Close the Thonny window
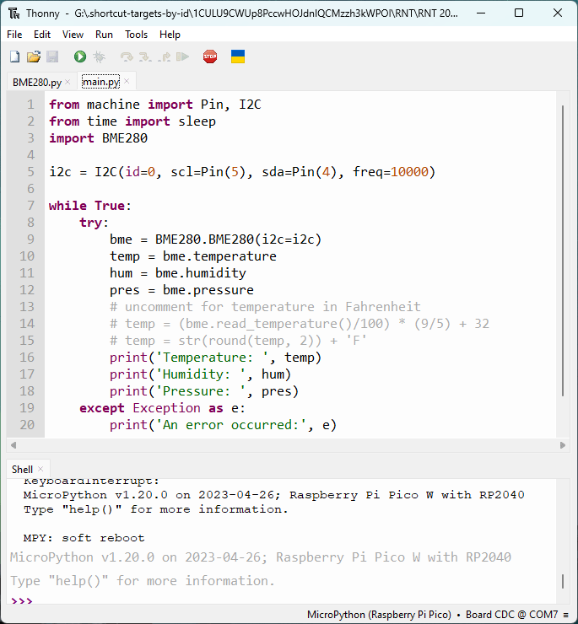Image resolution: width=578 pixels, height=624 pixels. point(557,13)
